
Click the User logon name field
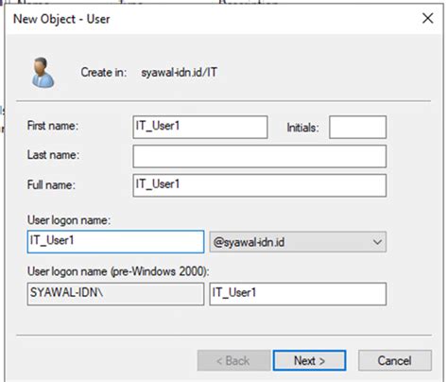tap(115, 242)
